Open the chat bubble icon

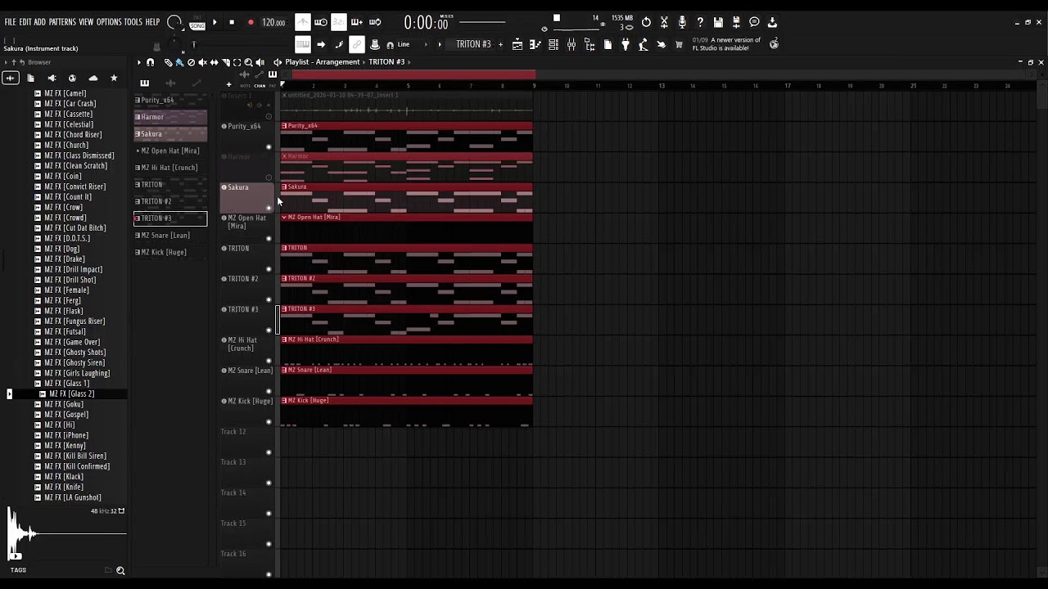[754, 22]
